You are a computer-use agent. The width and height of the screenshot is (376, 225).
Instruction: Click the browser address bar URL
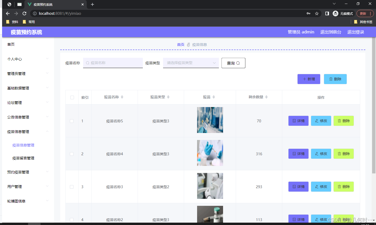60,13
